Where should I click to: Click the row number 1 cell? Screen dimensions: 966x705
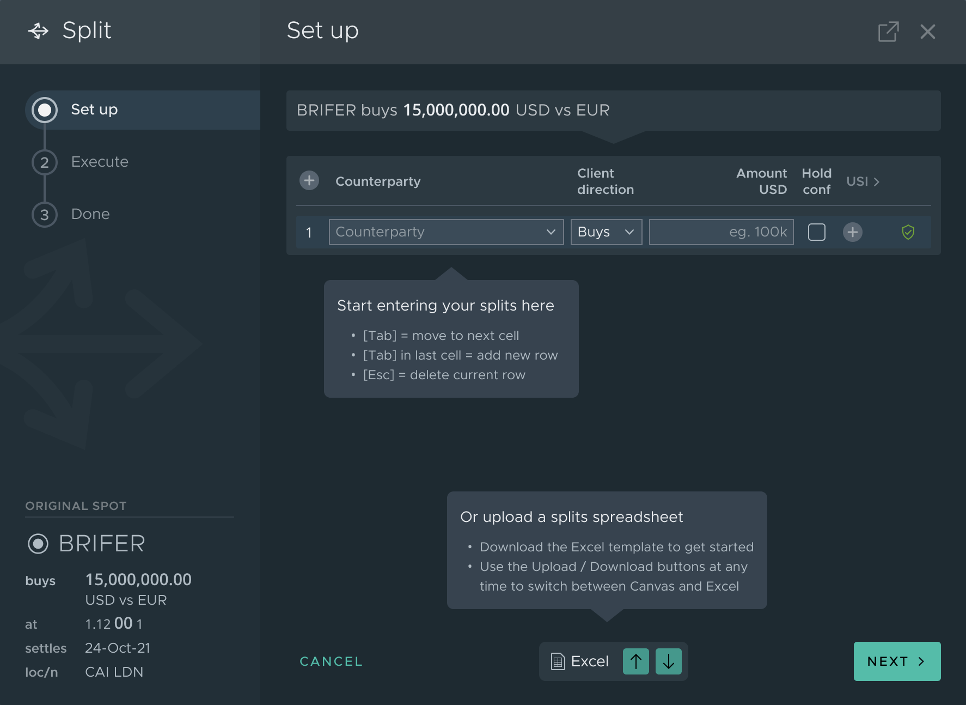pos(309,233)
